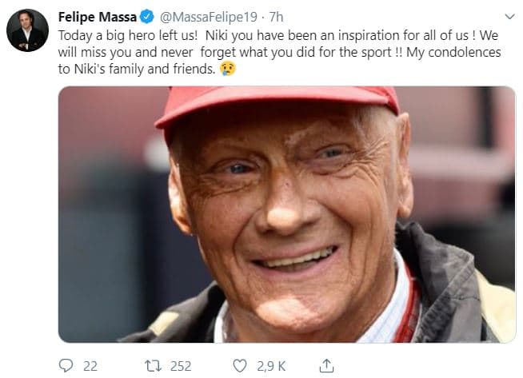View the 22 replies count

tap(90, 365)
